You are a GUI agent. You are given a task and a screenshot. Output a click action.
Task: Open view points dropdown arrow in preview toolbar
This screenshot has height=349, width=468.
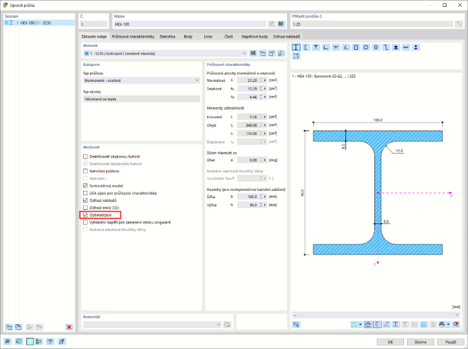(x=360, y=324)
